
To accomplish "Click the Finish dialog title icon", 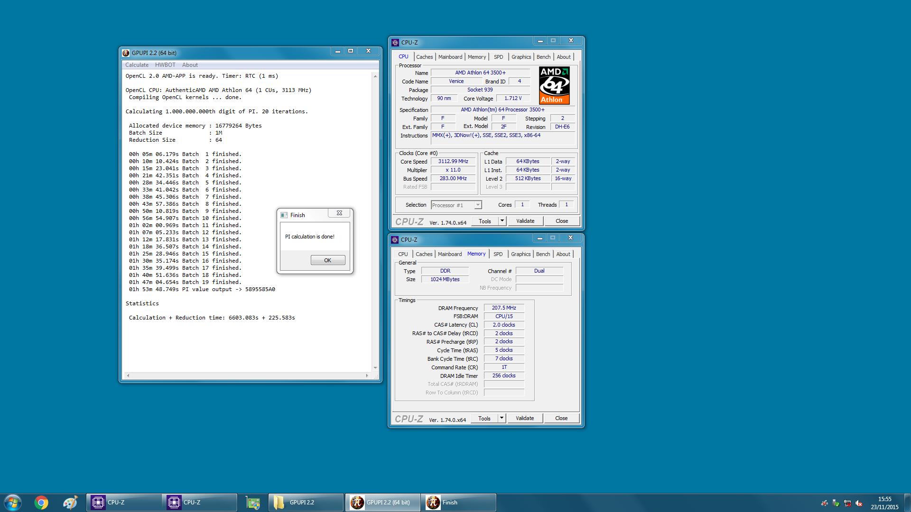I will coord(284,215).
